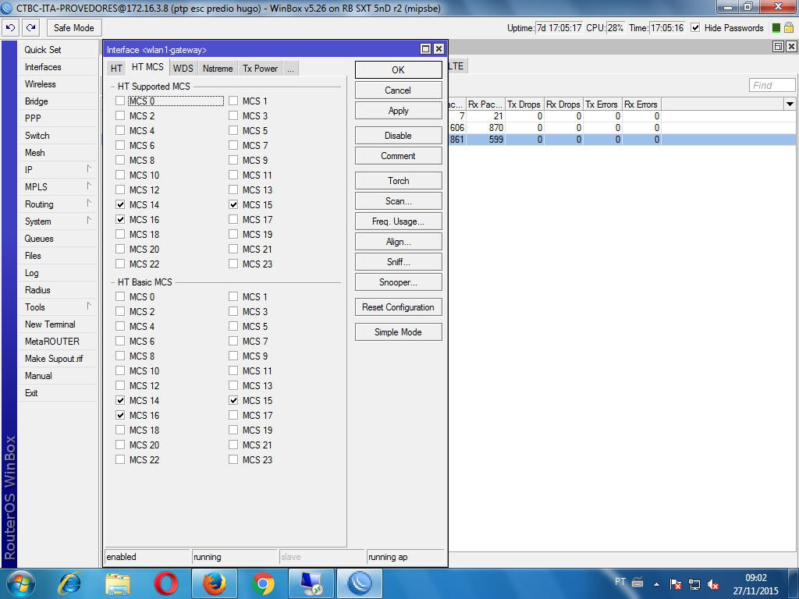Switch to the WDS tab
This screenshot has width=799, height=599.
(183, 69)
